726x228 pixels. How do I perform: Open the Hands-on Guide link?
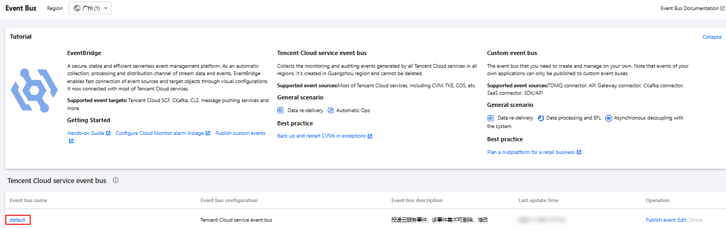(85, 133)
